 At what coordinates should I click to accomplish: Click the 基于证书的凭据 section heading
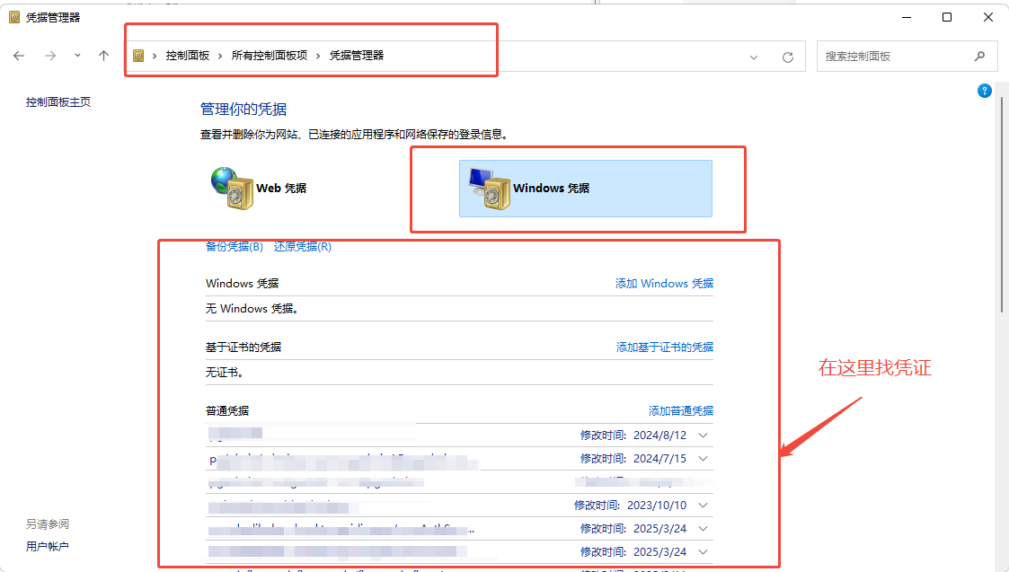[x=243, y=347]
